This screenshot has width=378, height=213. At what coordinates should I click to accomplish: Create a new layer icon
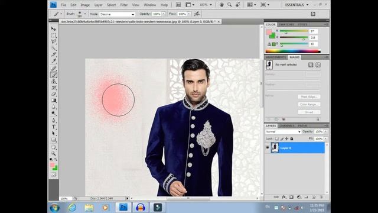314,197
